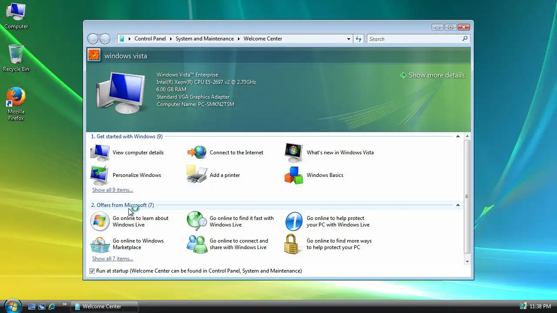Open View computer details icon
557x313 pixels.
tap(100, 153)
